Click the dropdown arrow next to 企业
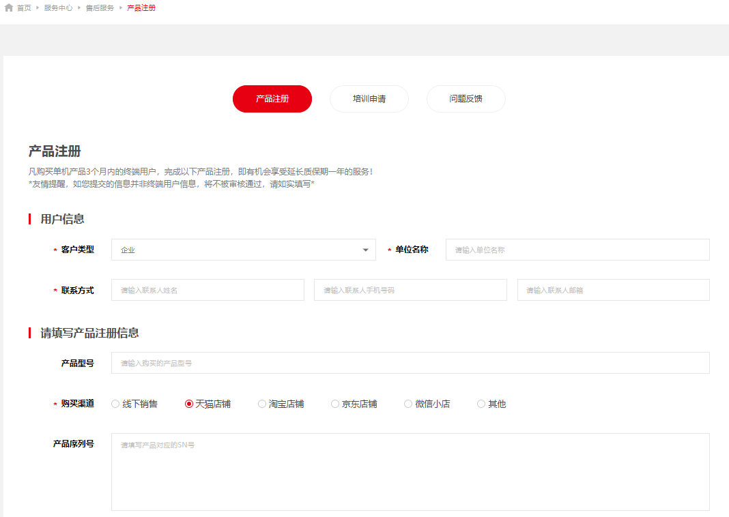 click(x=365, y=250)
